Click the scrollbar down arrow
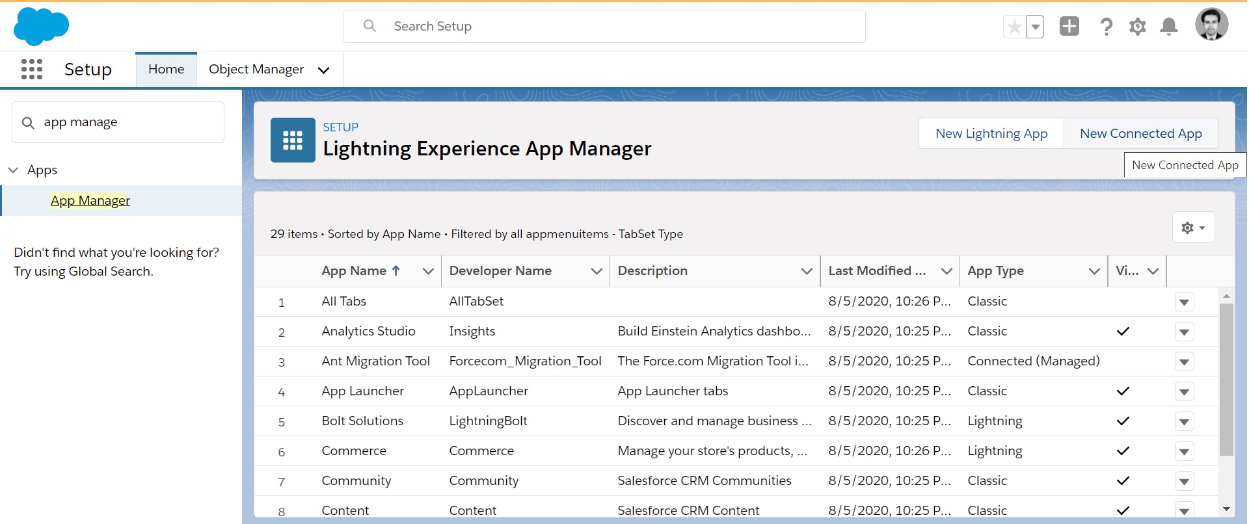Image resolution: width=1249 pixels, height=524 pixels. pyautogui.click(x=1226, y=509)
